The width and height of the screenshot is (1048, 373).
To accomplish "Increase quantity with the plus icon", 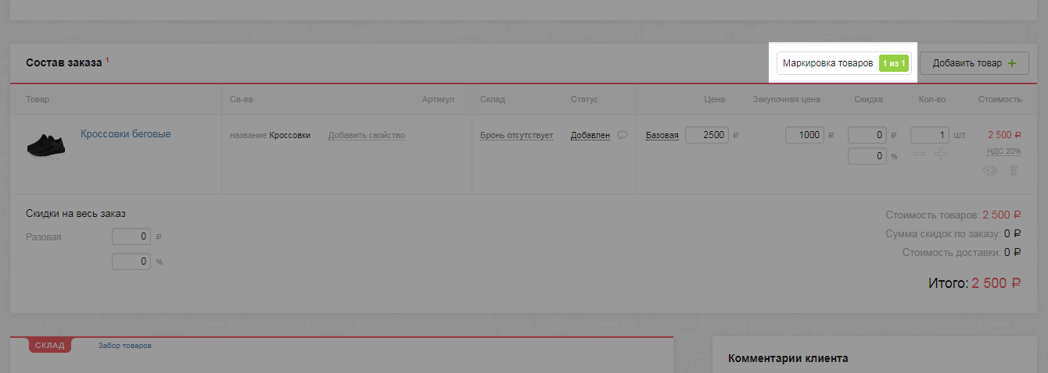I will (941, 154).
